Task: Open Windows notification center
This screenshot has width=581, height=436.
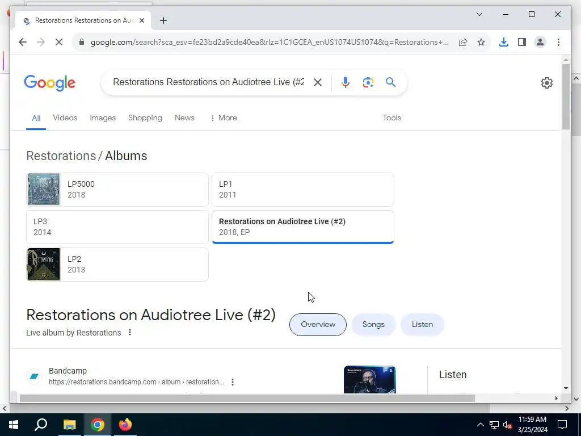Action: 562,425
